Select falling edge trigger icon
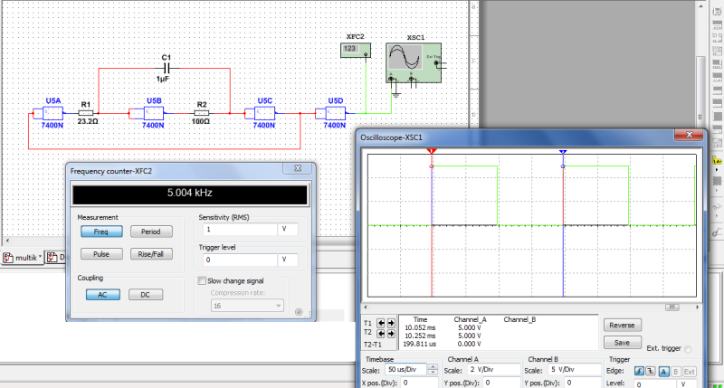This screenshot has height=388, width=724. tap(650, 372)
